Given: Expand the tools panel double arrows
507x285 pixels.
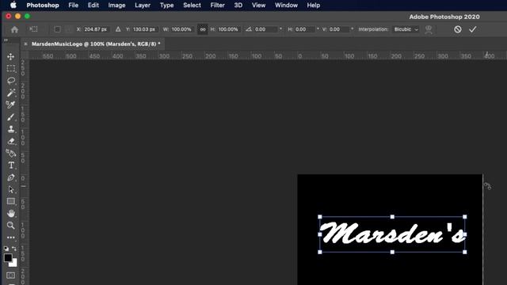Looking at the screenshot, I should click(x=6, y=40).
